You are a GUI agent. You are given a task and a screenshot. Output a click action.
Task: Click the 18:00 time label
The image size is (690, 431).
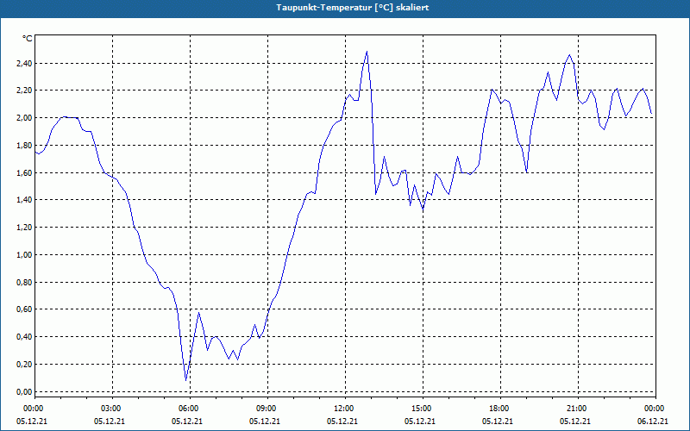click(x=500, y=409)
